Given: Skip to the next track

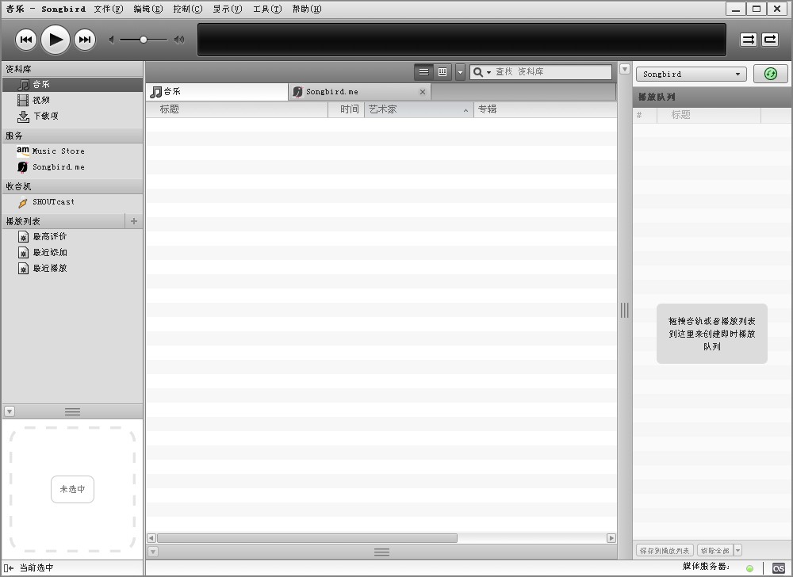Looking at the screenshot, I should tap(85, 40).
